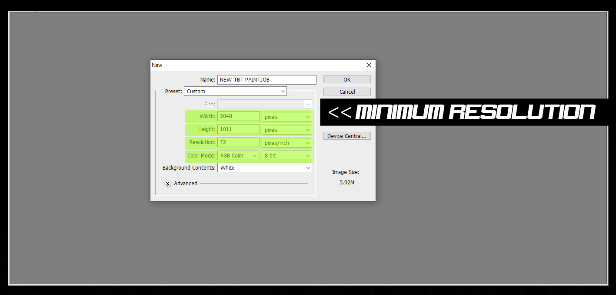616x295 pixels.
Task: Open the Color Mode dropdown showing RGB Color
Action: 237,155
